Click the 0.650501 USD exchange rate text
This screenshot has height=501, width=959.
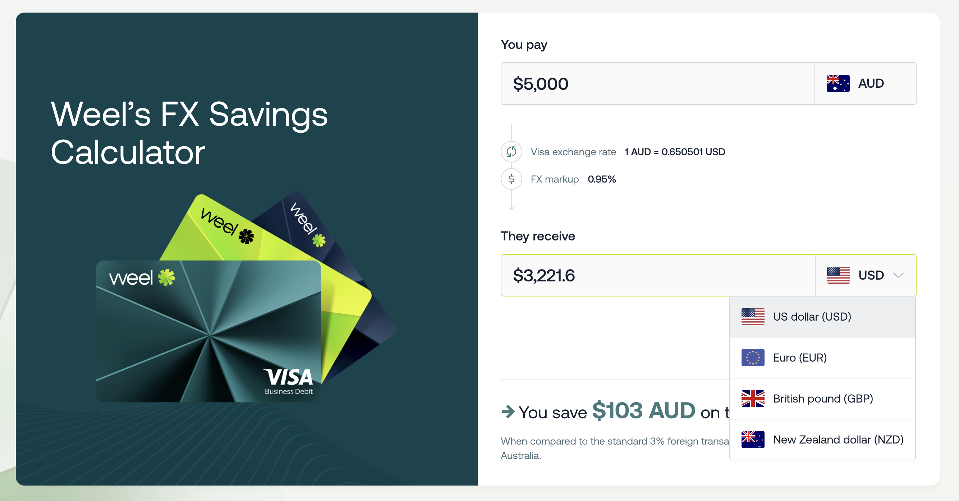[x=693, y=152]
